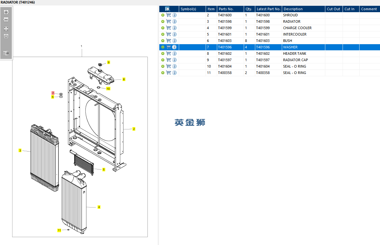The image size is (380, 245).
Task: Click the search icon in table header
Action: (168, 9)
